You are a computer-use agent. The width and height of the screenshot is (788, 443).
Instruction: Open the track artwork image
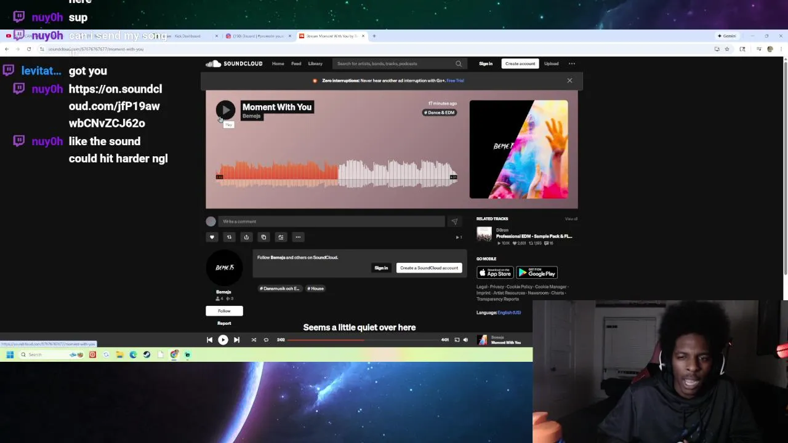(519, 150)
